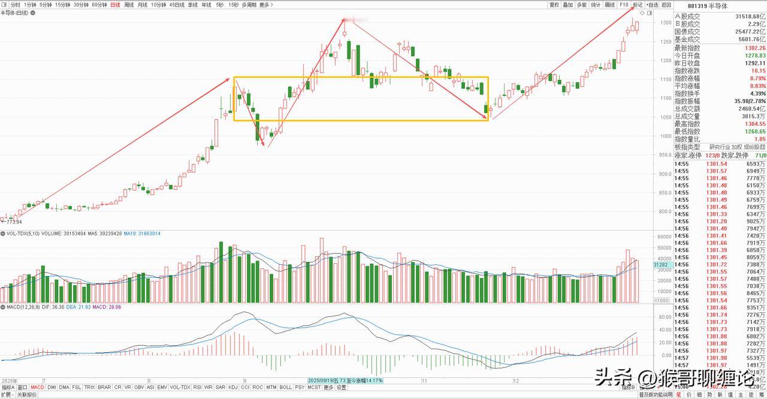Select the CR indicator tab

117,387
